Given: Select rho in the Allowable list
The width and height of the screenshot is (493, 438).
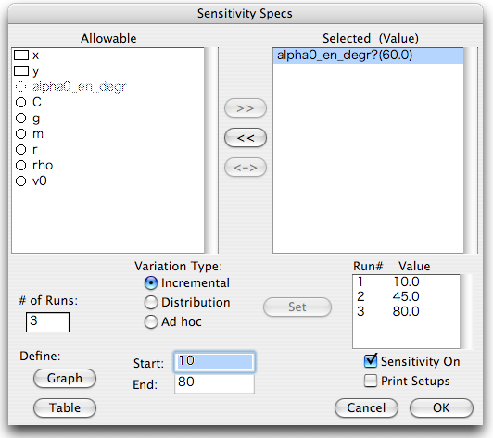Looking at the screenshot, I should click(x=43, y=165).
